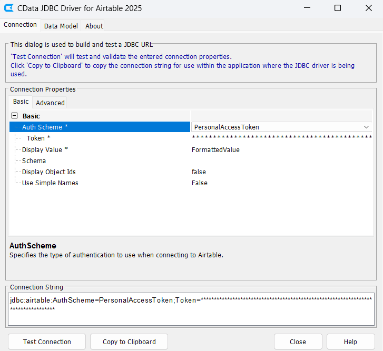Switch to the Advanced properties tab
The height and width of the screenshot is (351, 383).
(50, 103)
